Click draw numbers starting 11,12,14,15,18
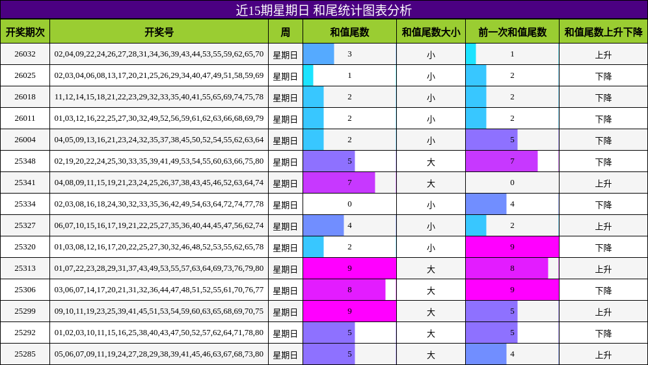 tap(159, 97)
